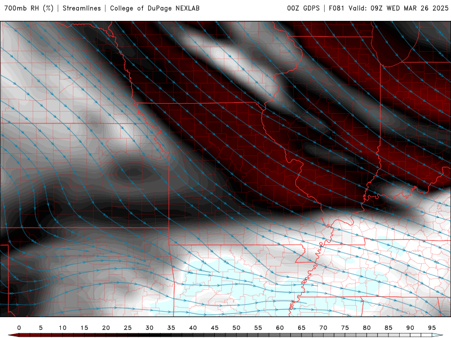This screenshot has width=451, height=338.
Task: Select the 85 value on the color scale
Action: (388, 328)
